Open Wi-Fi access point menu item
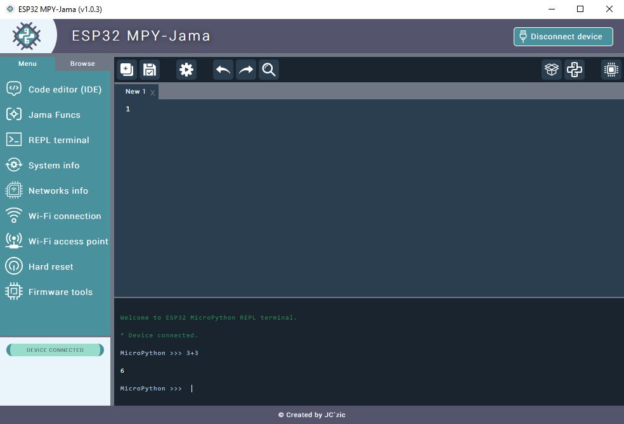 click(55, 241)
